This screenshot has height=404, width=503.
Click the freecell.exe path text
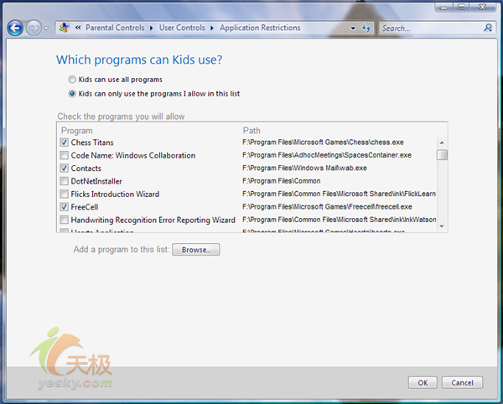[327, 207]
